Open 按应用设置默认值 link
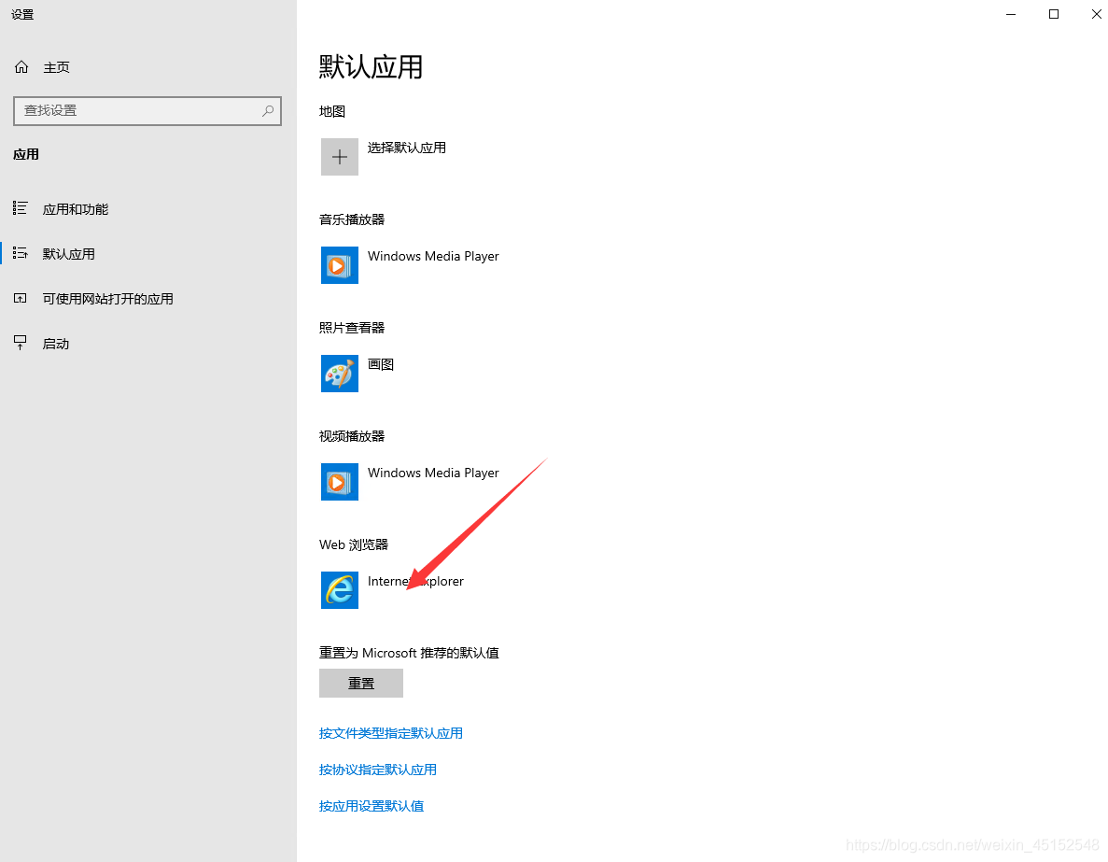 [372, 806]
